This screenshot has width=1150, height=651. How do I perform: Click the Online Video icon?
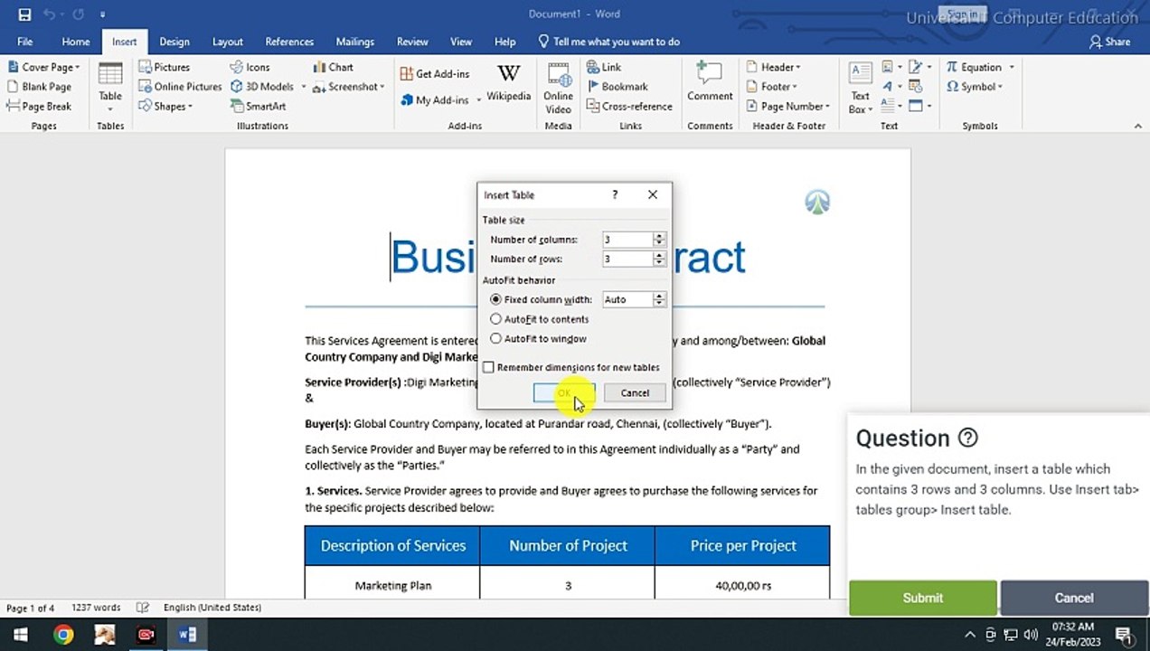pos(558,87)
